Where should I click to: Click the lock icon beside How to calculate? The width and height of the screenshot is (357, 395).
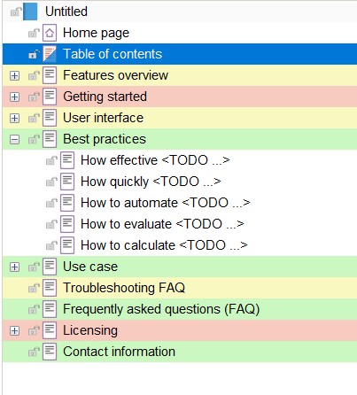point(51,245)
